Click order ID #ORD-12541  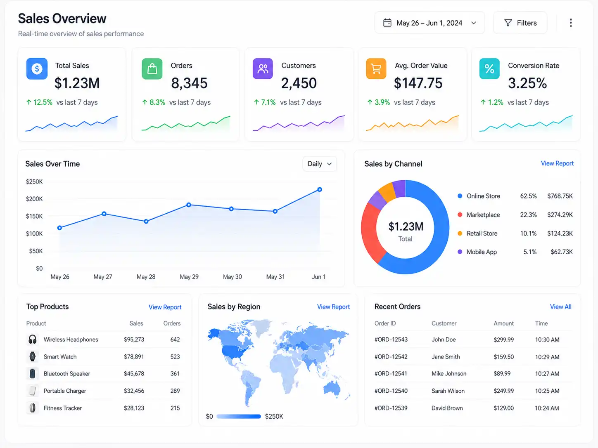click(x=391, y=374)
